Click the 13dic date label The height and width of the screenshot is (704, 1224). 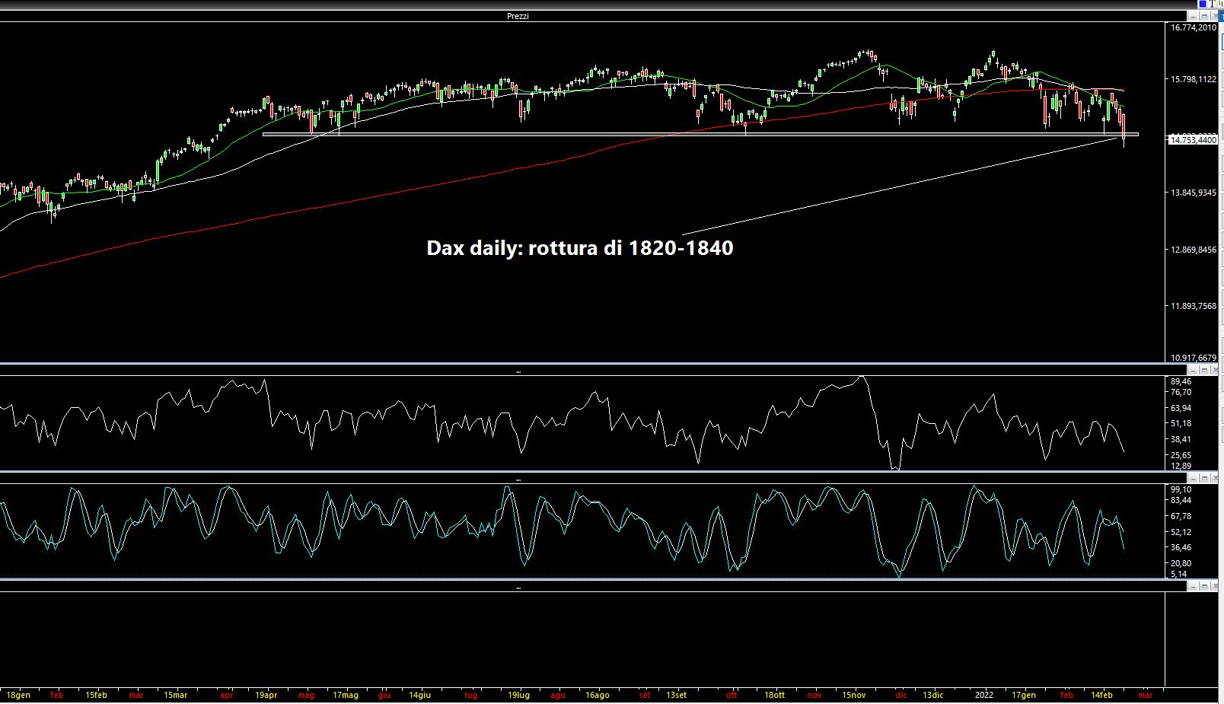[933, 695]
